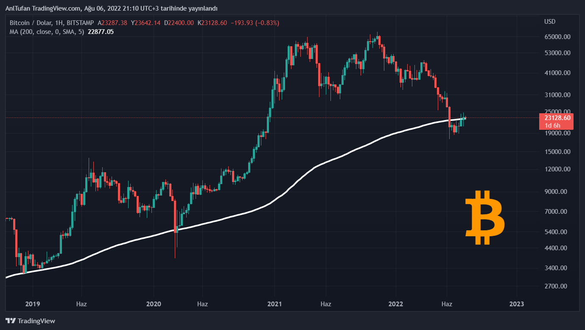Click the -193.93 (-0.83%) price change value
The height and width of the screenshot is (330, 585).
255,23
